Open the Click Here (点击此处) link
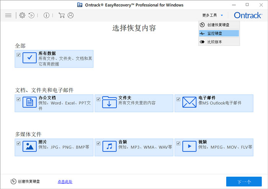268x189 pixels. point(65,182)
